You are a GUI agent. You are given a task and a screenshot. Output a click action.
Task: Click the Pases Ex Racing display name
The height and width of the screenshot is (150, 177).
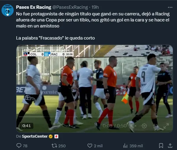(34, 7)
